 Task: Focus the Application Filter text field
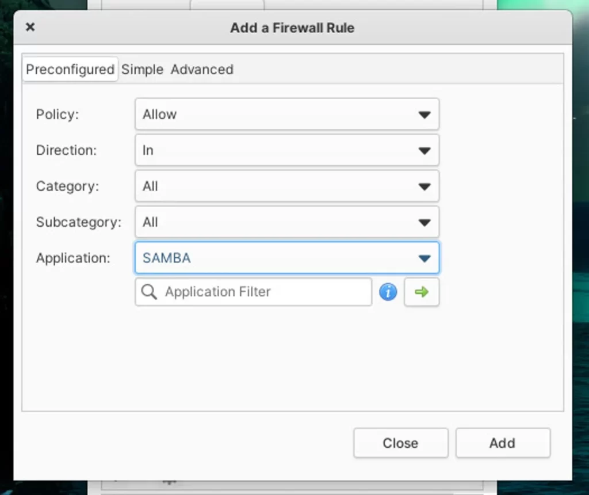click(253, 292)
